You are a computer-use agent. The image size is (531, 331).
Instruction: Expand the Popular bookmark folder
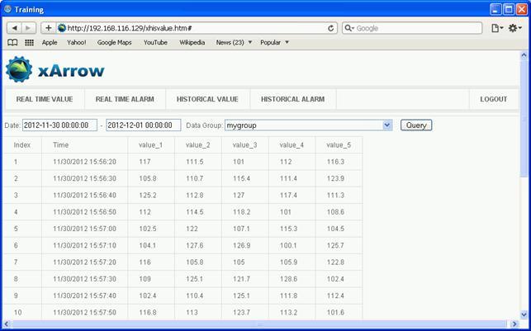274,42
